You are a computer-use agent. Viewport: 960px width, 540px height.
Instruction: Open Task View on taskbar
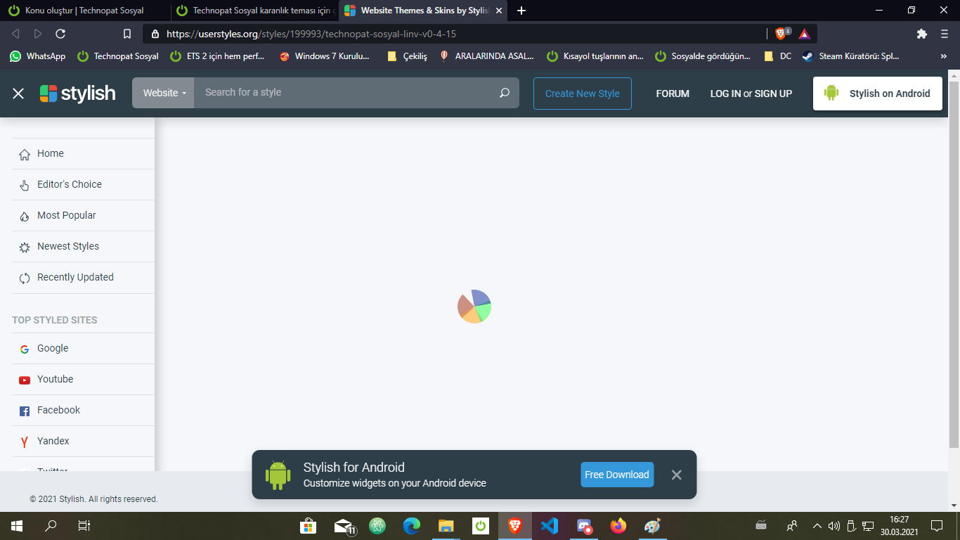[x=84, y=526]
